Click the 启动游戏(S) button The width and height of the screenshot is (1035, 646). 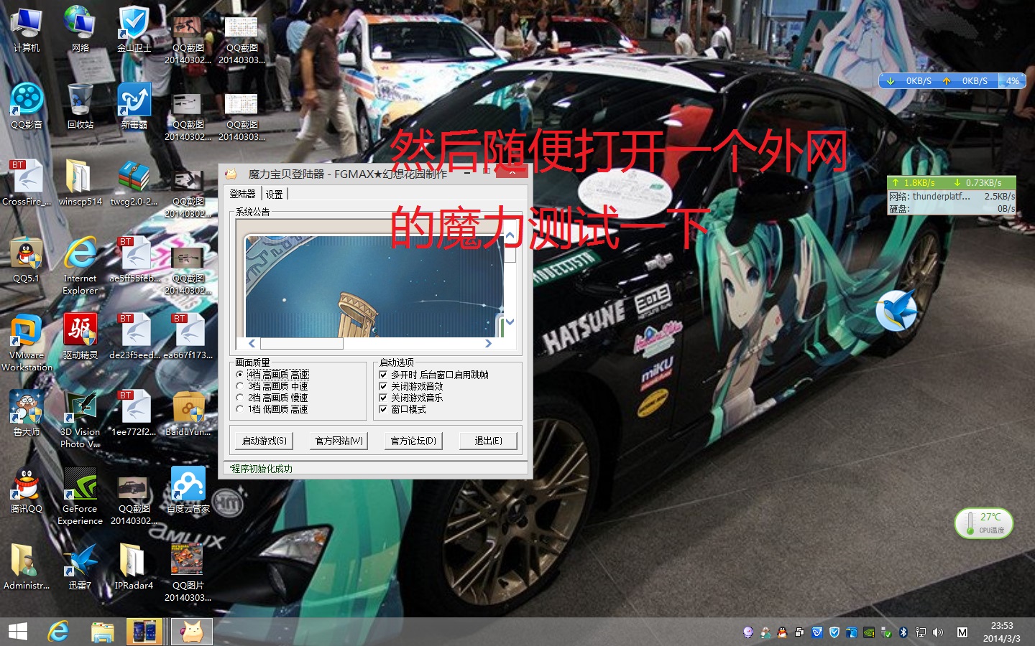264,441
